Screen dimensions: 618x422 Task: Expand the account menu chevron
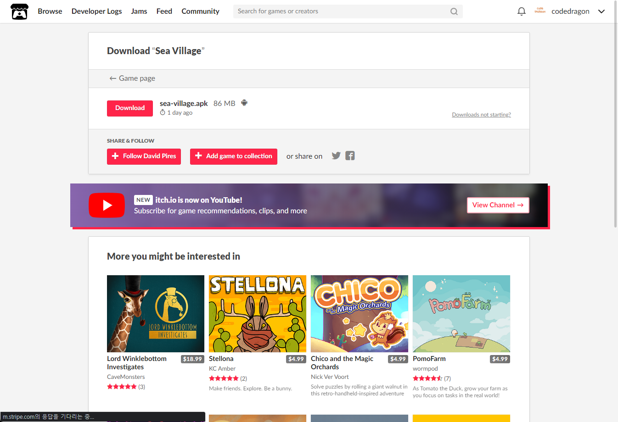601,11
